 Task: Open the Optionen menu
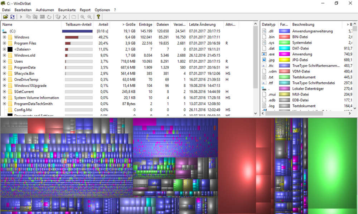coord(102,10)
